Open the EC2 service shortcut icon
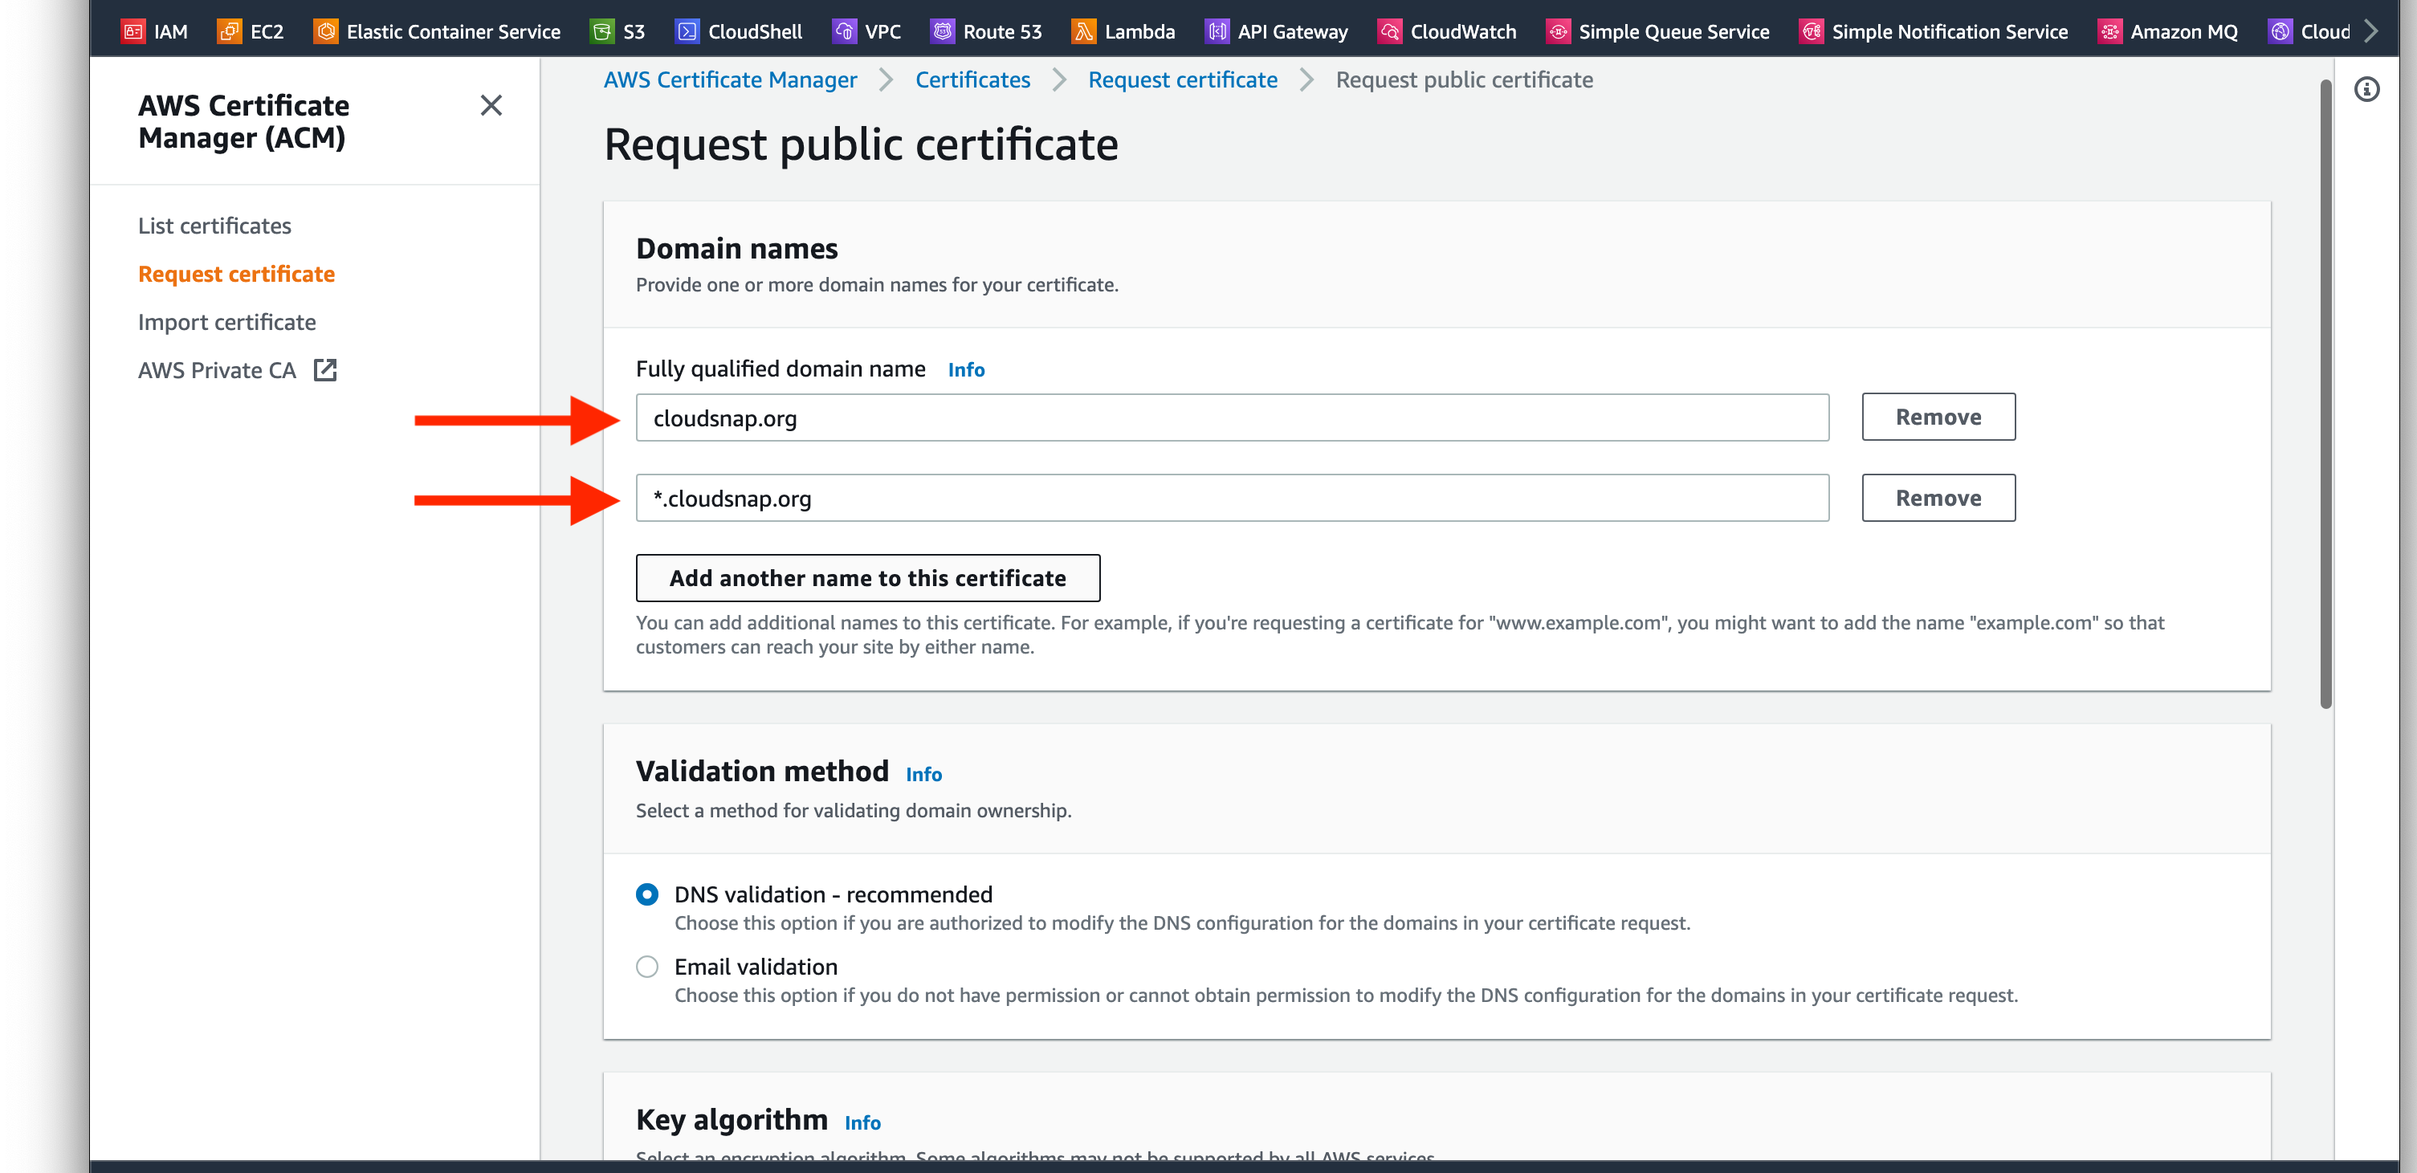2417x1173 pixels. coord(229,31)
